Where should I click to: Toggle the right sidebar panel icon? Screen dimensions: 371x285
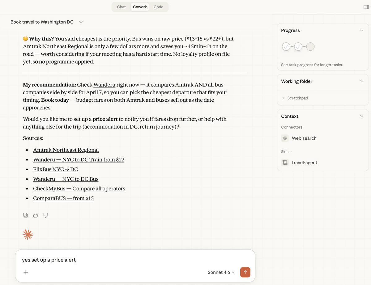tap(366, 7)
